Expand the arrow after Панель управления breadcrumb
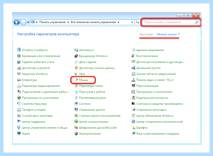 click(x=68, y=22)
